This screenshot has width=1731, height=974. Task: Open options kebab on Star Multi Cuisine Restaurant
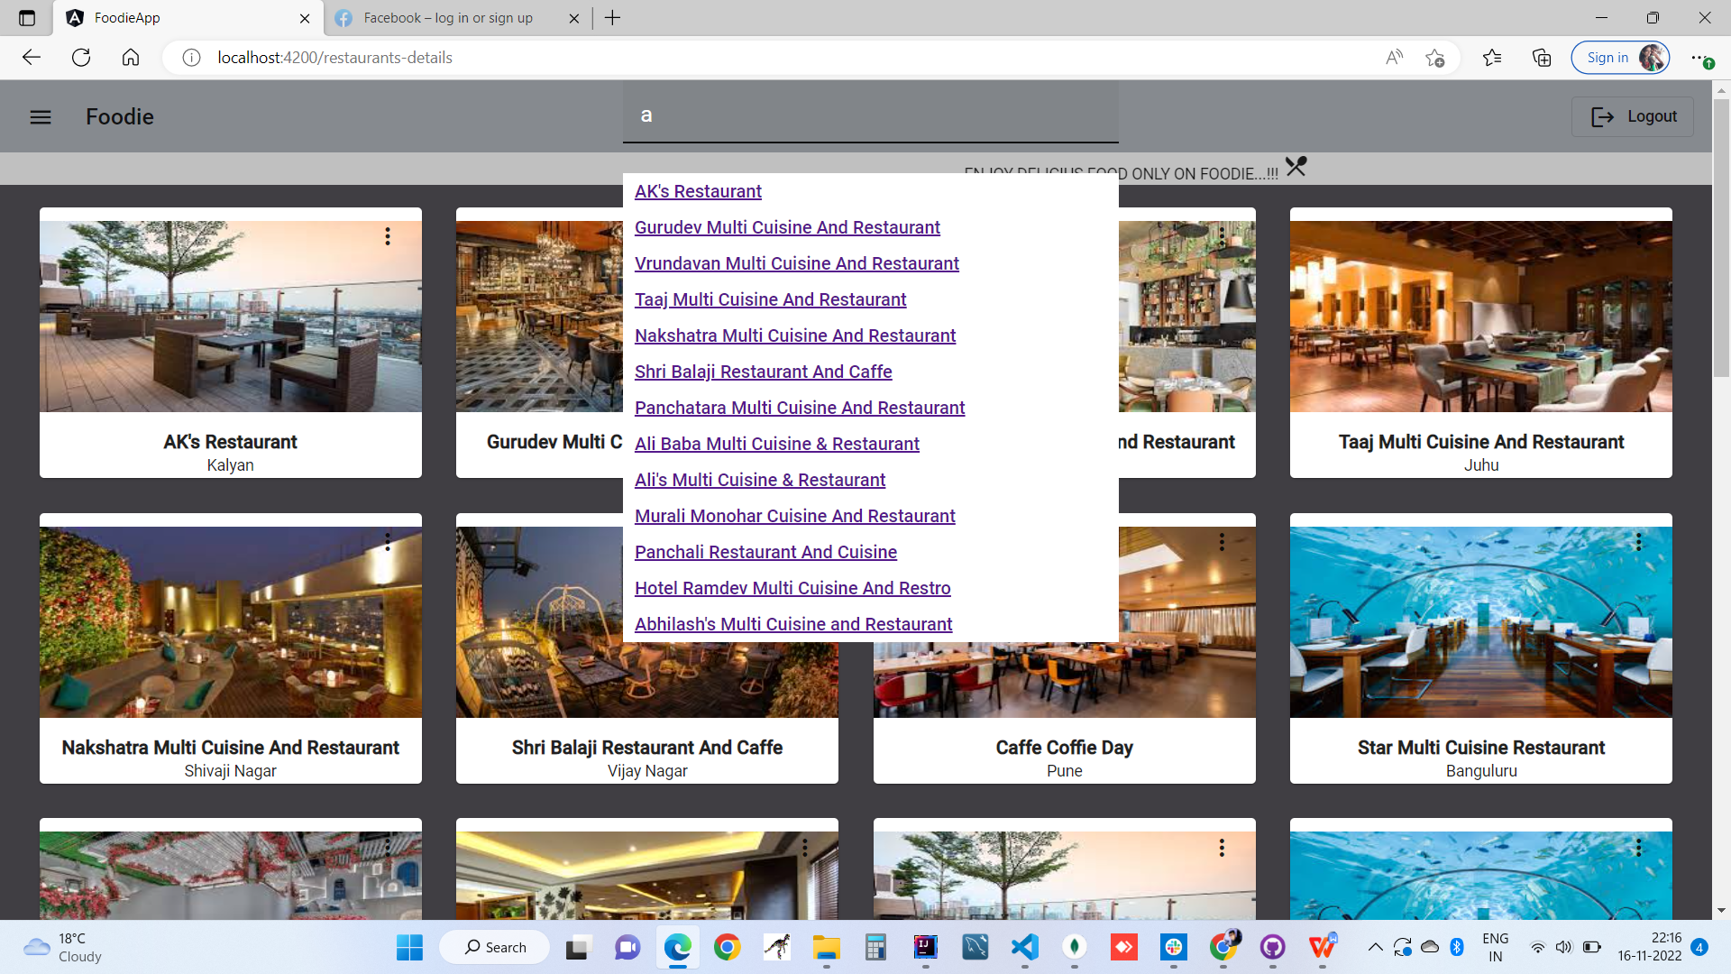(1638, 542)
